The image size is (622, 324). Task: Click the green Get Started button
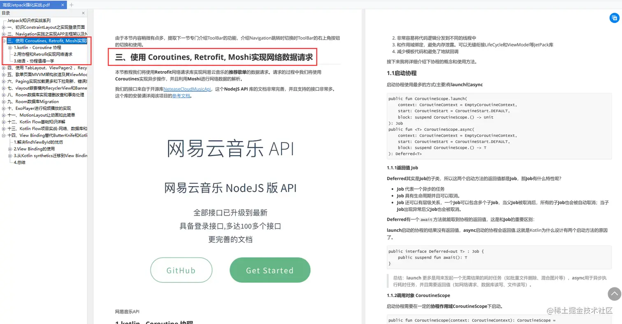(270, 270)
